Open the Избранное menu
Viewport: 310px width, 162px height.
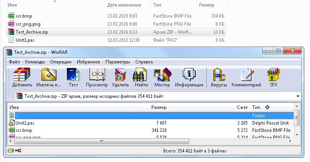[88, 62]
